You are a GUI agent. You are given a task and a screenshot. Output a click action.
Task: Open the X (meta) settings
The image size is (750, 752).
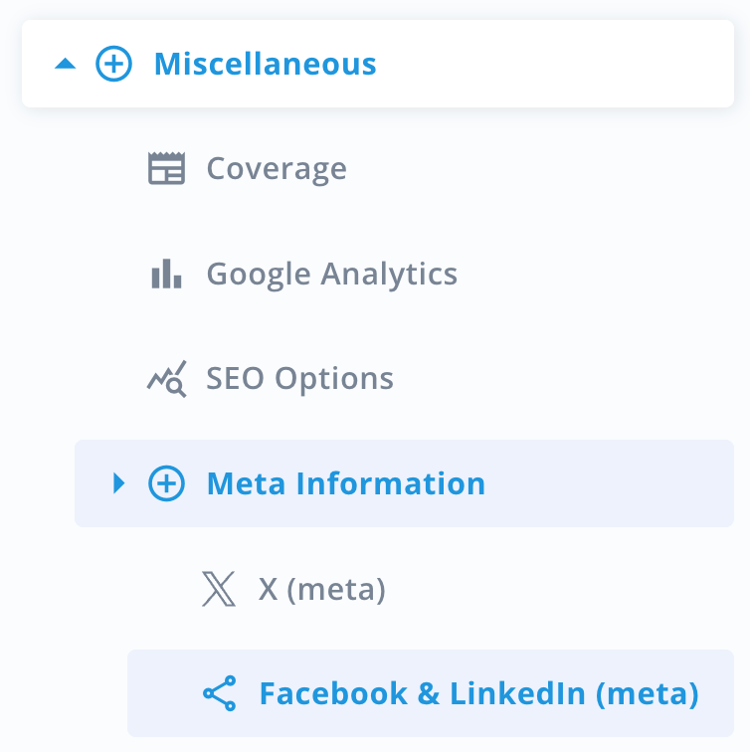coord(321,590)
